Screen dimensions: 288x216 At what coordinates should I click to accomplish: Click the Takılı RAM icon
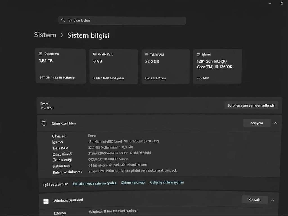click(x=147, y=55)
